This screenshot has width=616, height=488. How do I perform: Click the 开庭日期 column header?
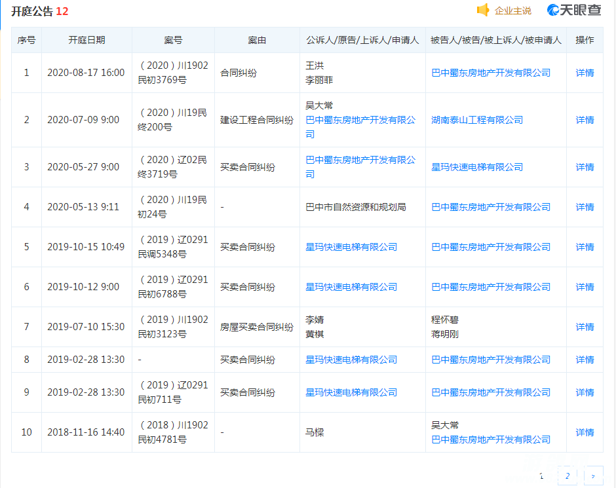point(87,40)
